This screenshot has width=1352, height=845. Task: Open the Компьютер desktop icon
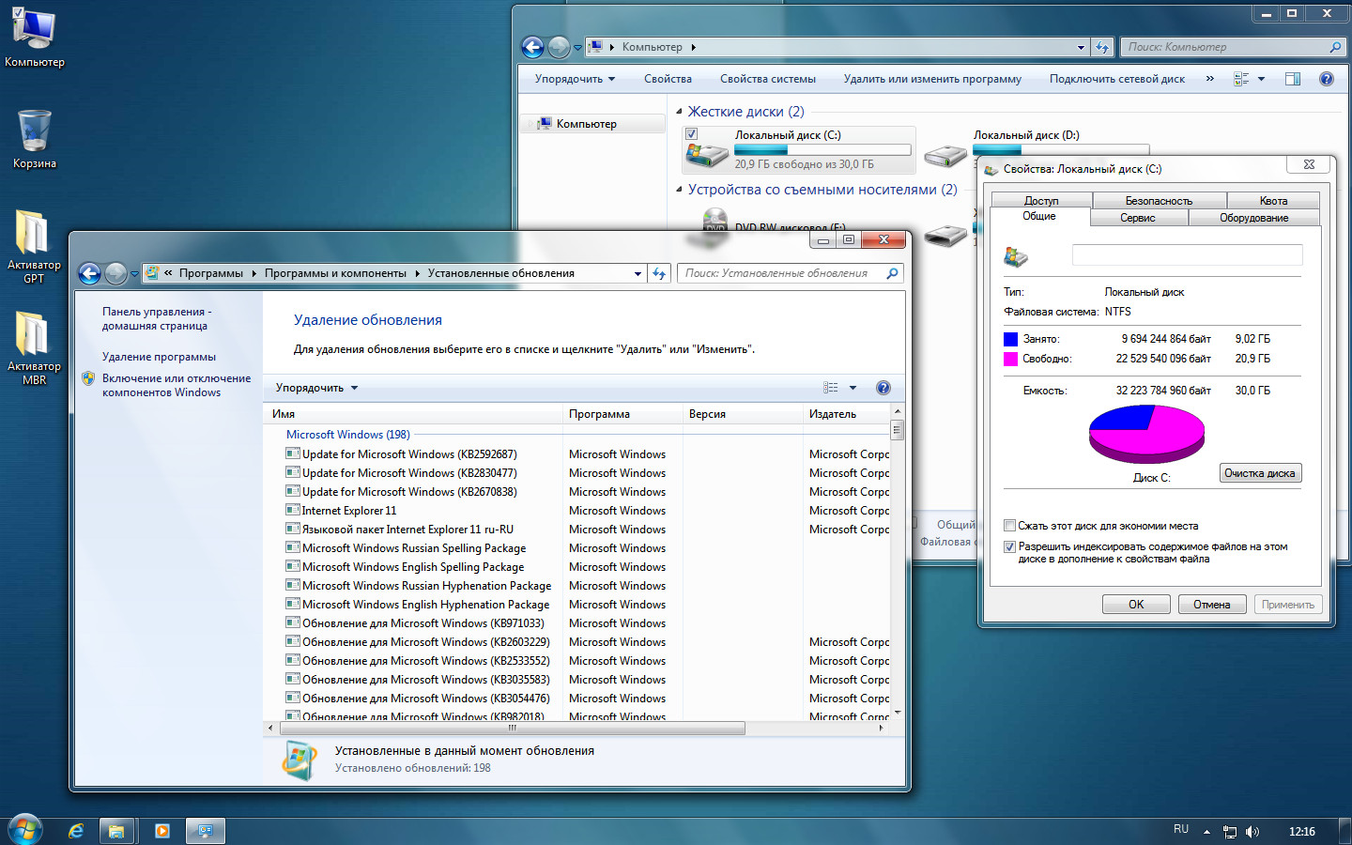(x=34, y=38)
